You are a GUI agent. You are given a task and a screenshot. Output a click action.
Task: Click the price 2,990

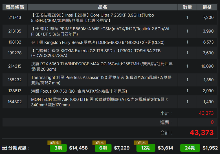click(x=208, y=91)
